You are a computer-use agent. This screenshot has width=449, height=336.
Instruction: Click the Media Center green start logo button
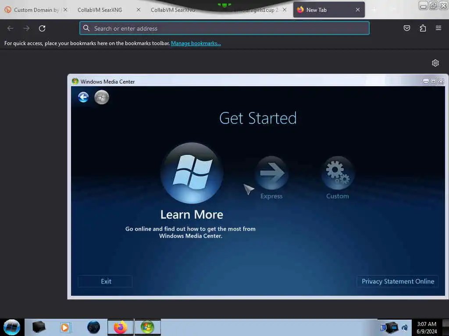(102, 97)
